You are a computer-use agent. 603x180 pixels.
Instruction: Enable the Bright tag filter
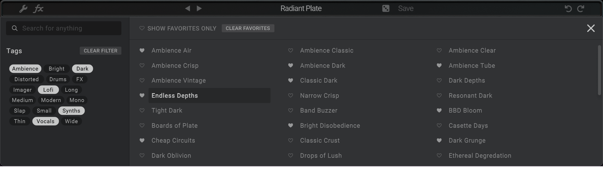57,69
